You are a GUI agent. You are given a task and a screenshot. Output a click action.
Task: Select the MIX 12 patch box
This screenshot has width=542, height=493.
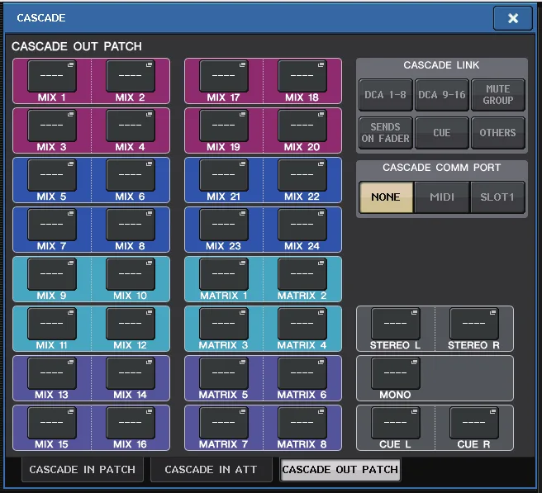point(131,324)
